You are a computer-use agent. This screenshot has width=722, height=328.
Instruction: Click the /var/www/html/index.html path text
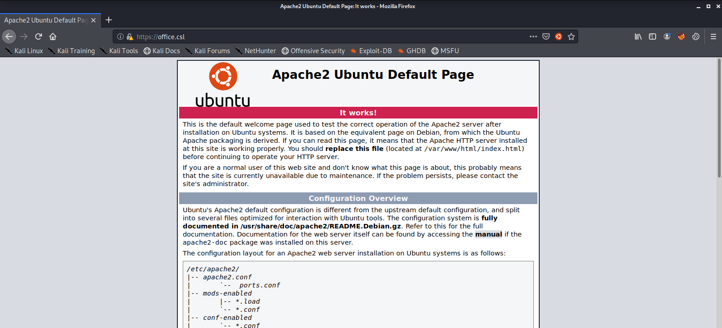coord(473,149)
